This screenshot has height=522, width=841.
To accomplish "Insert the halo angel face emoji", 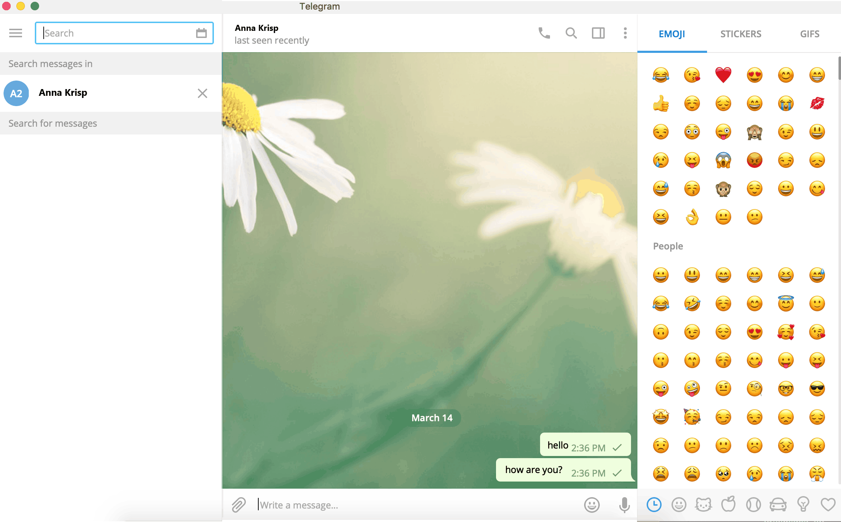I will tap(786, 303).
